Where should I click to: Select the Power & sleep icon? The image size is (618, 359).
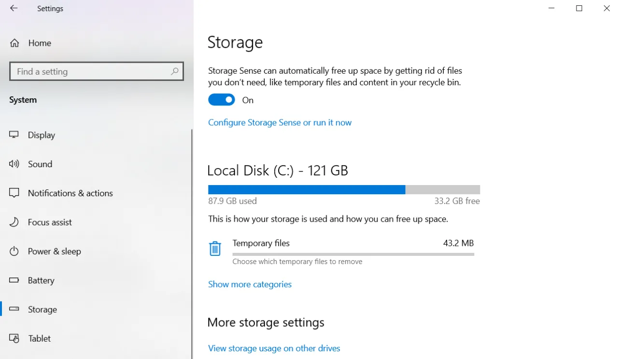pyautogui.click(x=14, y=251)
